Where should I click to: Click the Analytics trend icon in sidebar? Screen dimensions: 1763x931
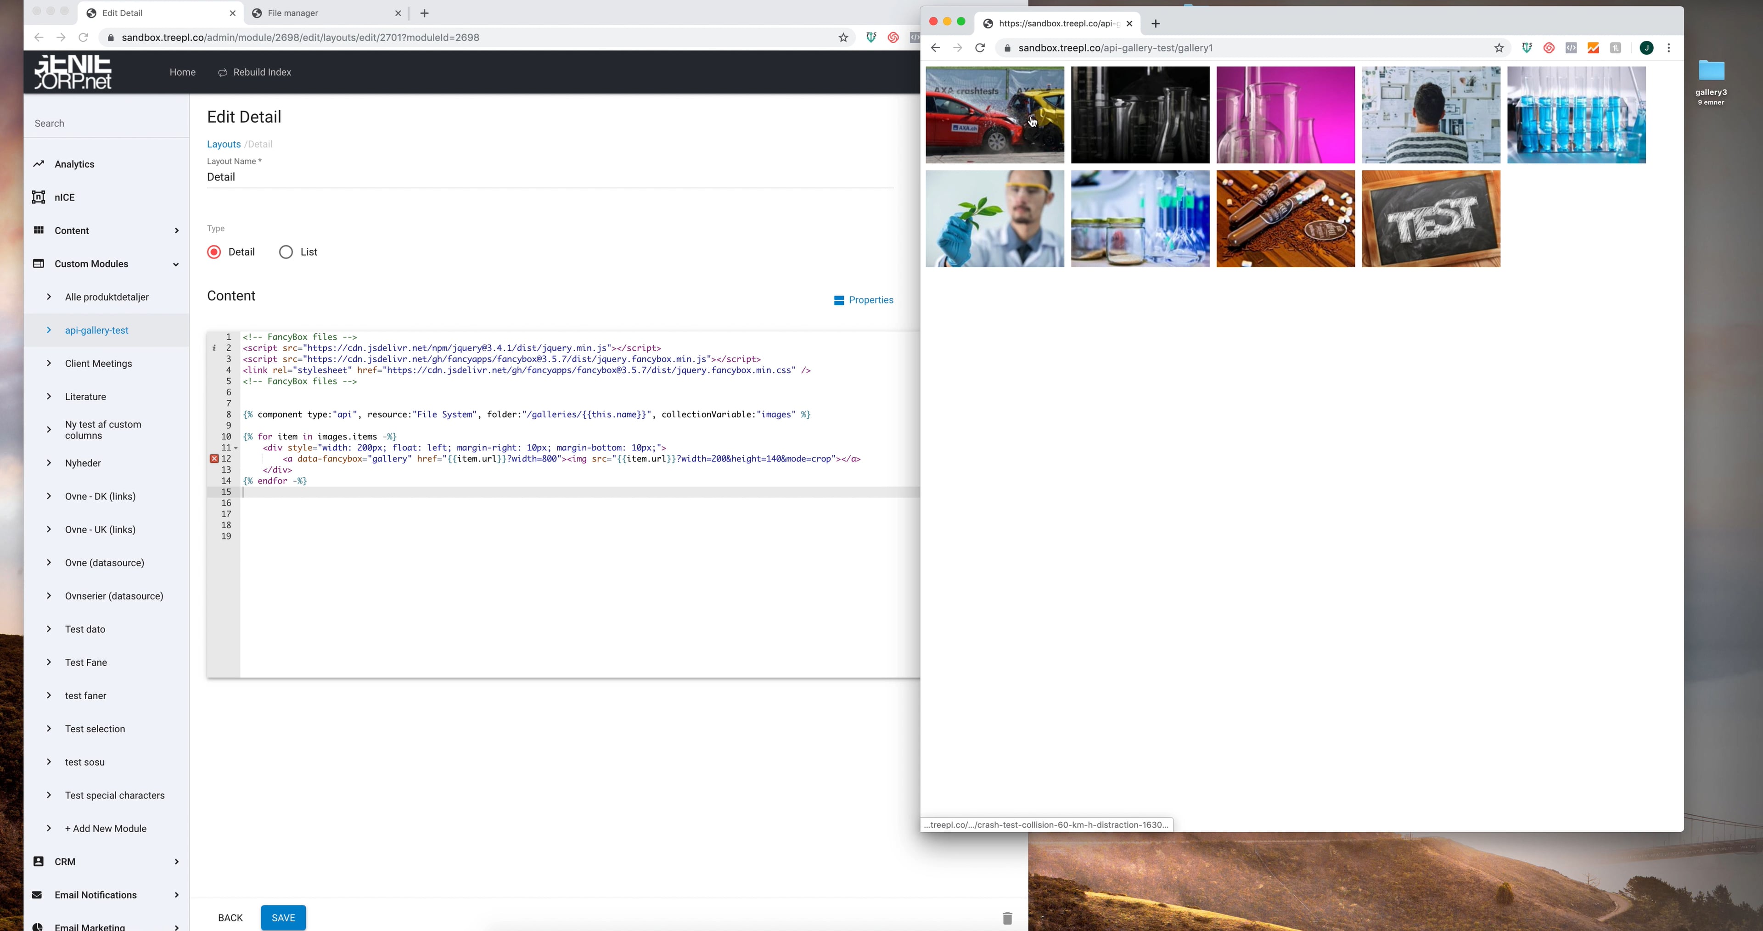(38, 164)
